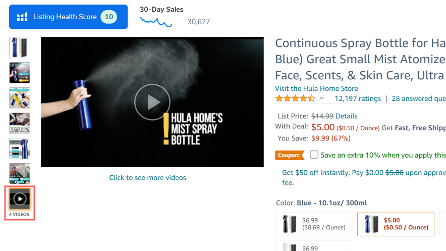446x251 pixels.
Task: Click the 30-Day Sales trend sparkline
Action: pyautogui.click(x=156, y=22)
